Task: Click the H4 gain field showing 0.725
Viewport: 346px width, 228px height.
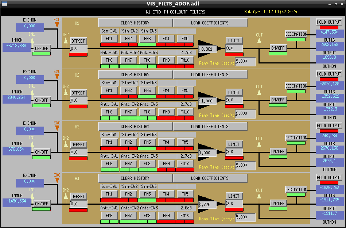Action: (207, 205)
